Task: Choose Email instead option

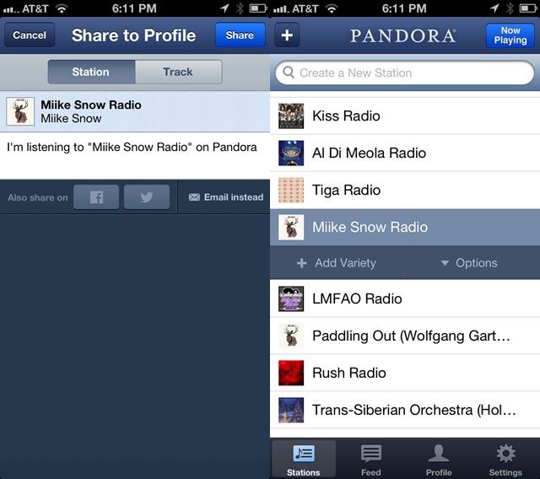Action: [225, 197]
